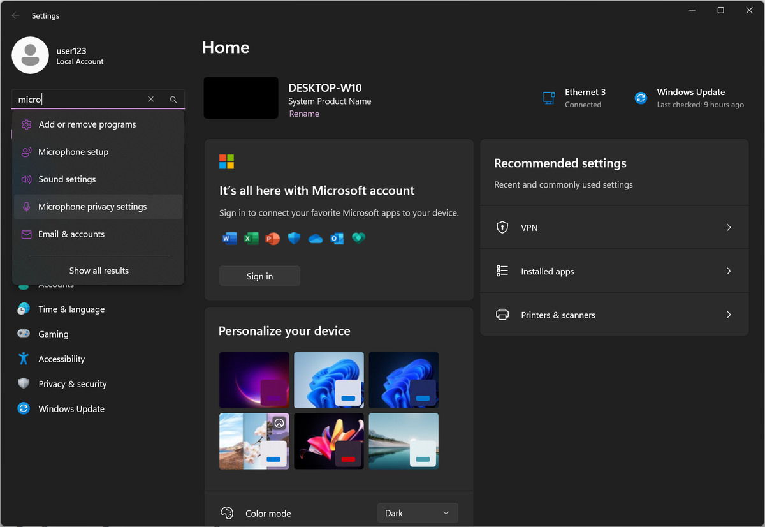Click the OneDrive cloud icon
The height and width of the screenshot is (527, 765).
pos(316,239)
